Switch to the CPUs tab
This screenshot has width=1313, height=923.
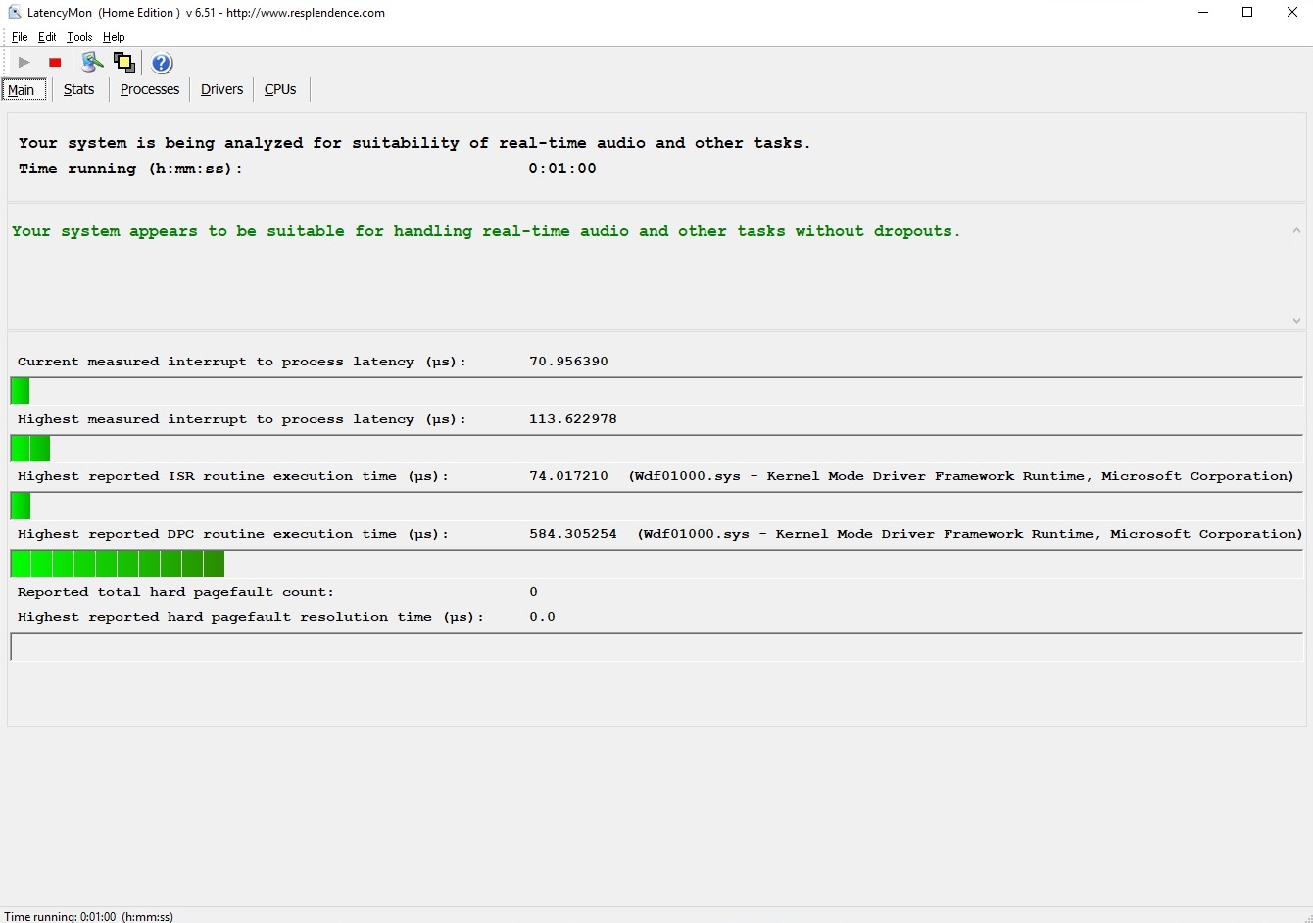(280, 89)
